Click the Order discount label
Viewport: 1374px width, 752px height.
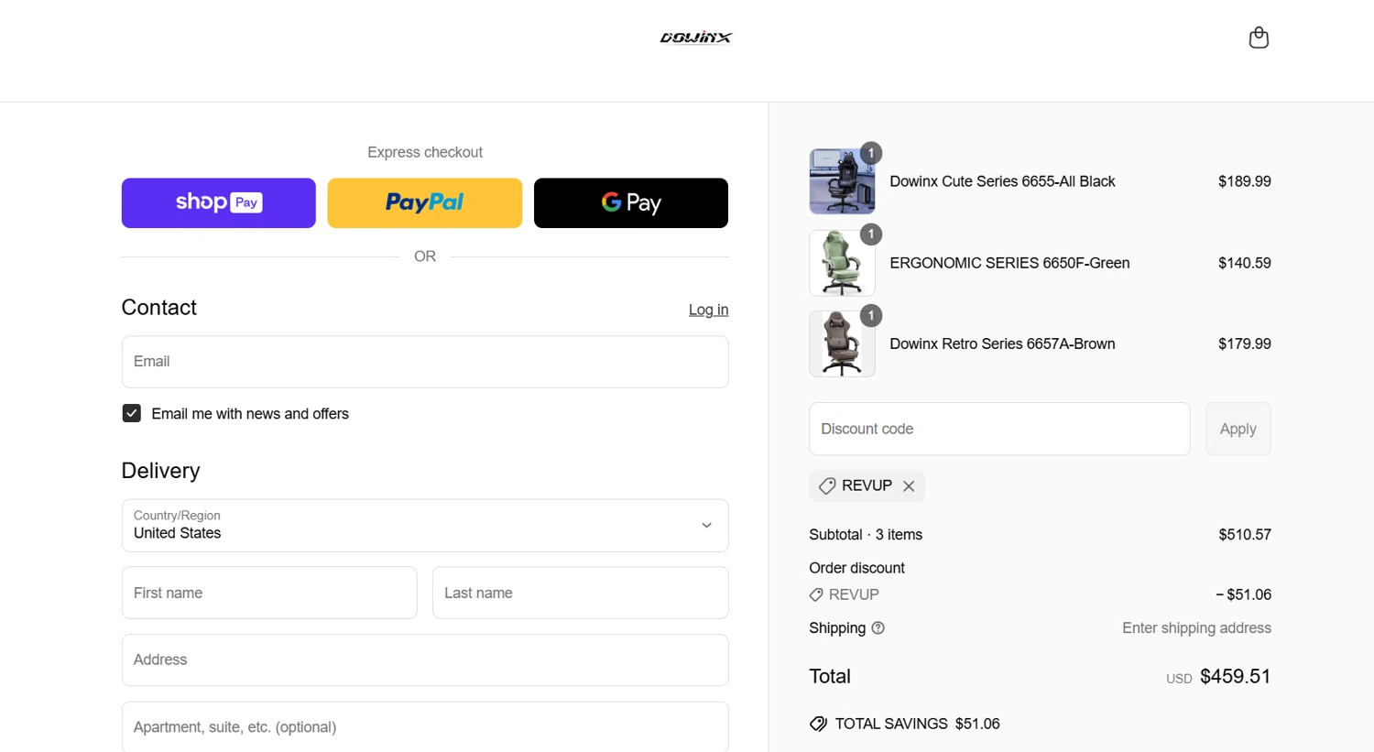[x=856, y=568]
